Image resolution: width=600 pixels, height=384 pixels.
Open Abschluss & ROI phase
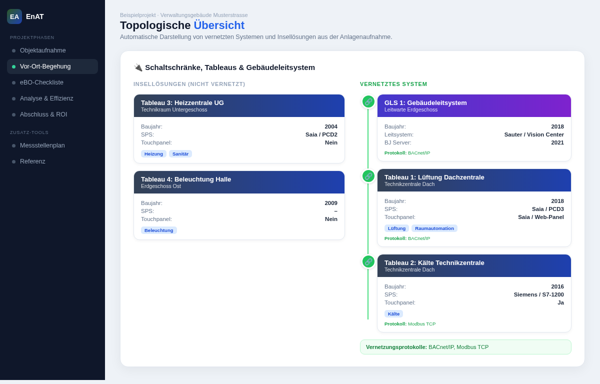(x=52, y=114)
